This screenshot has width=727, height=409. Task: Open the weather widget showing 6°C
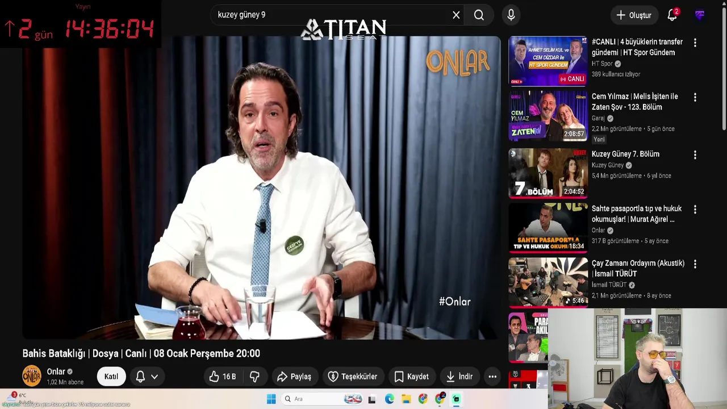point(17,398)
